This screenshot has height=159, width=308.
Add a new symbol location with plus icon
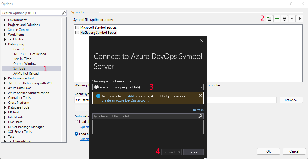[277, 19]
